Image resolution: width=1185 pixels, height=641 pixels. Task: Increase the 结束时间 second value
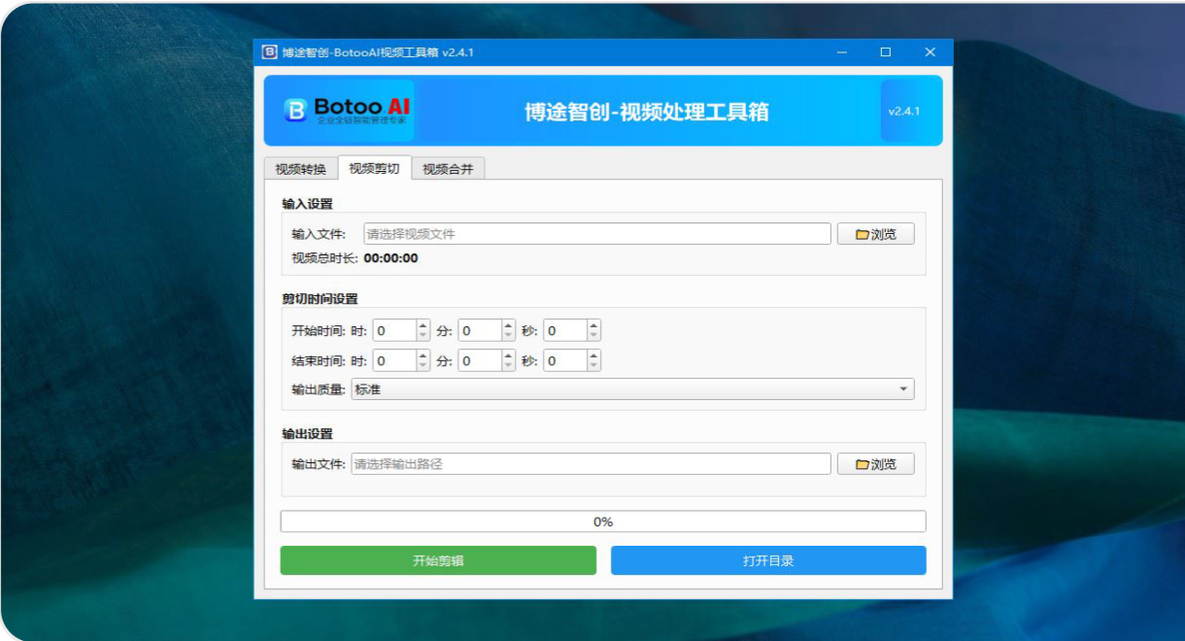(593, 355)
